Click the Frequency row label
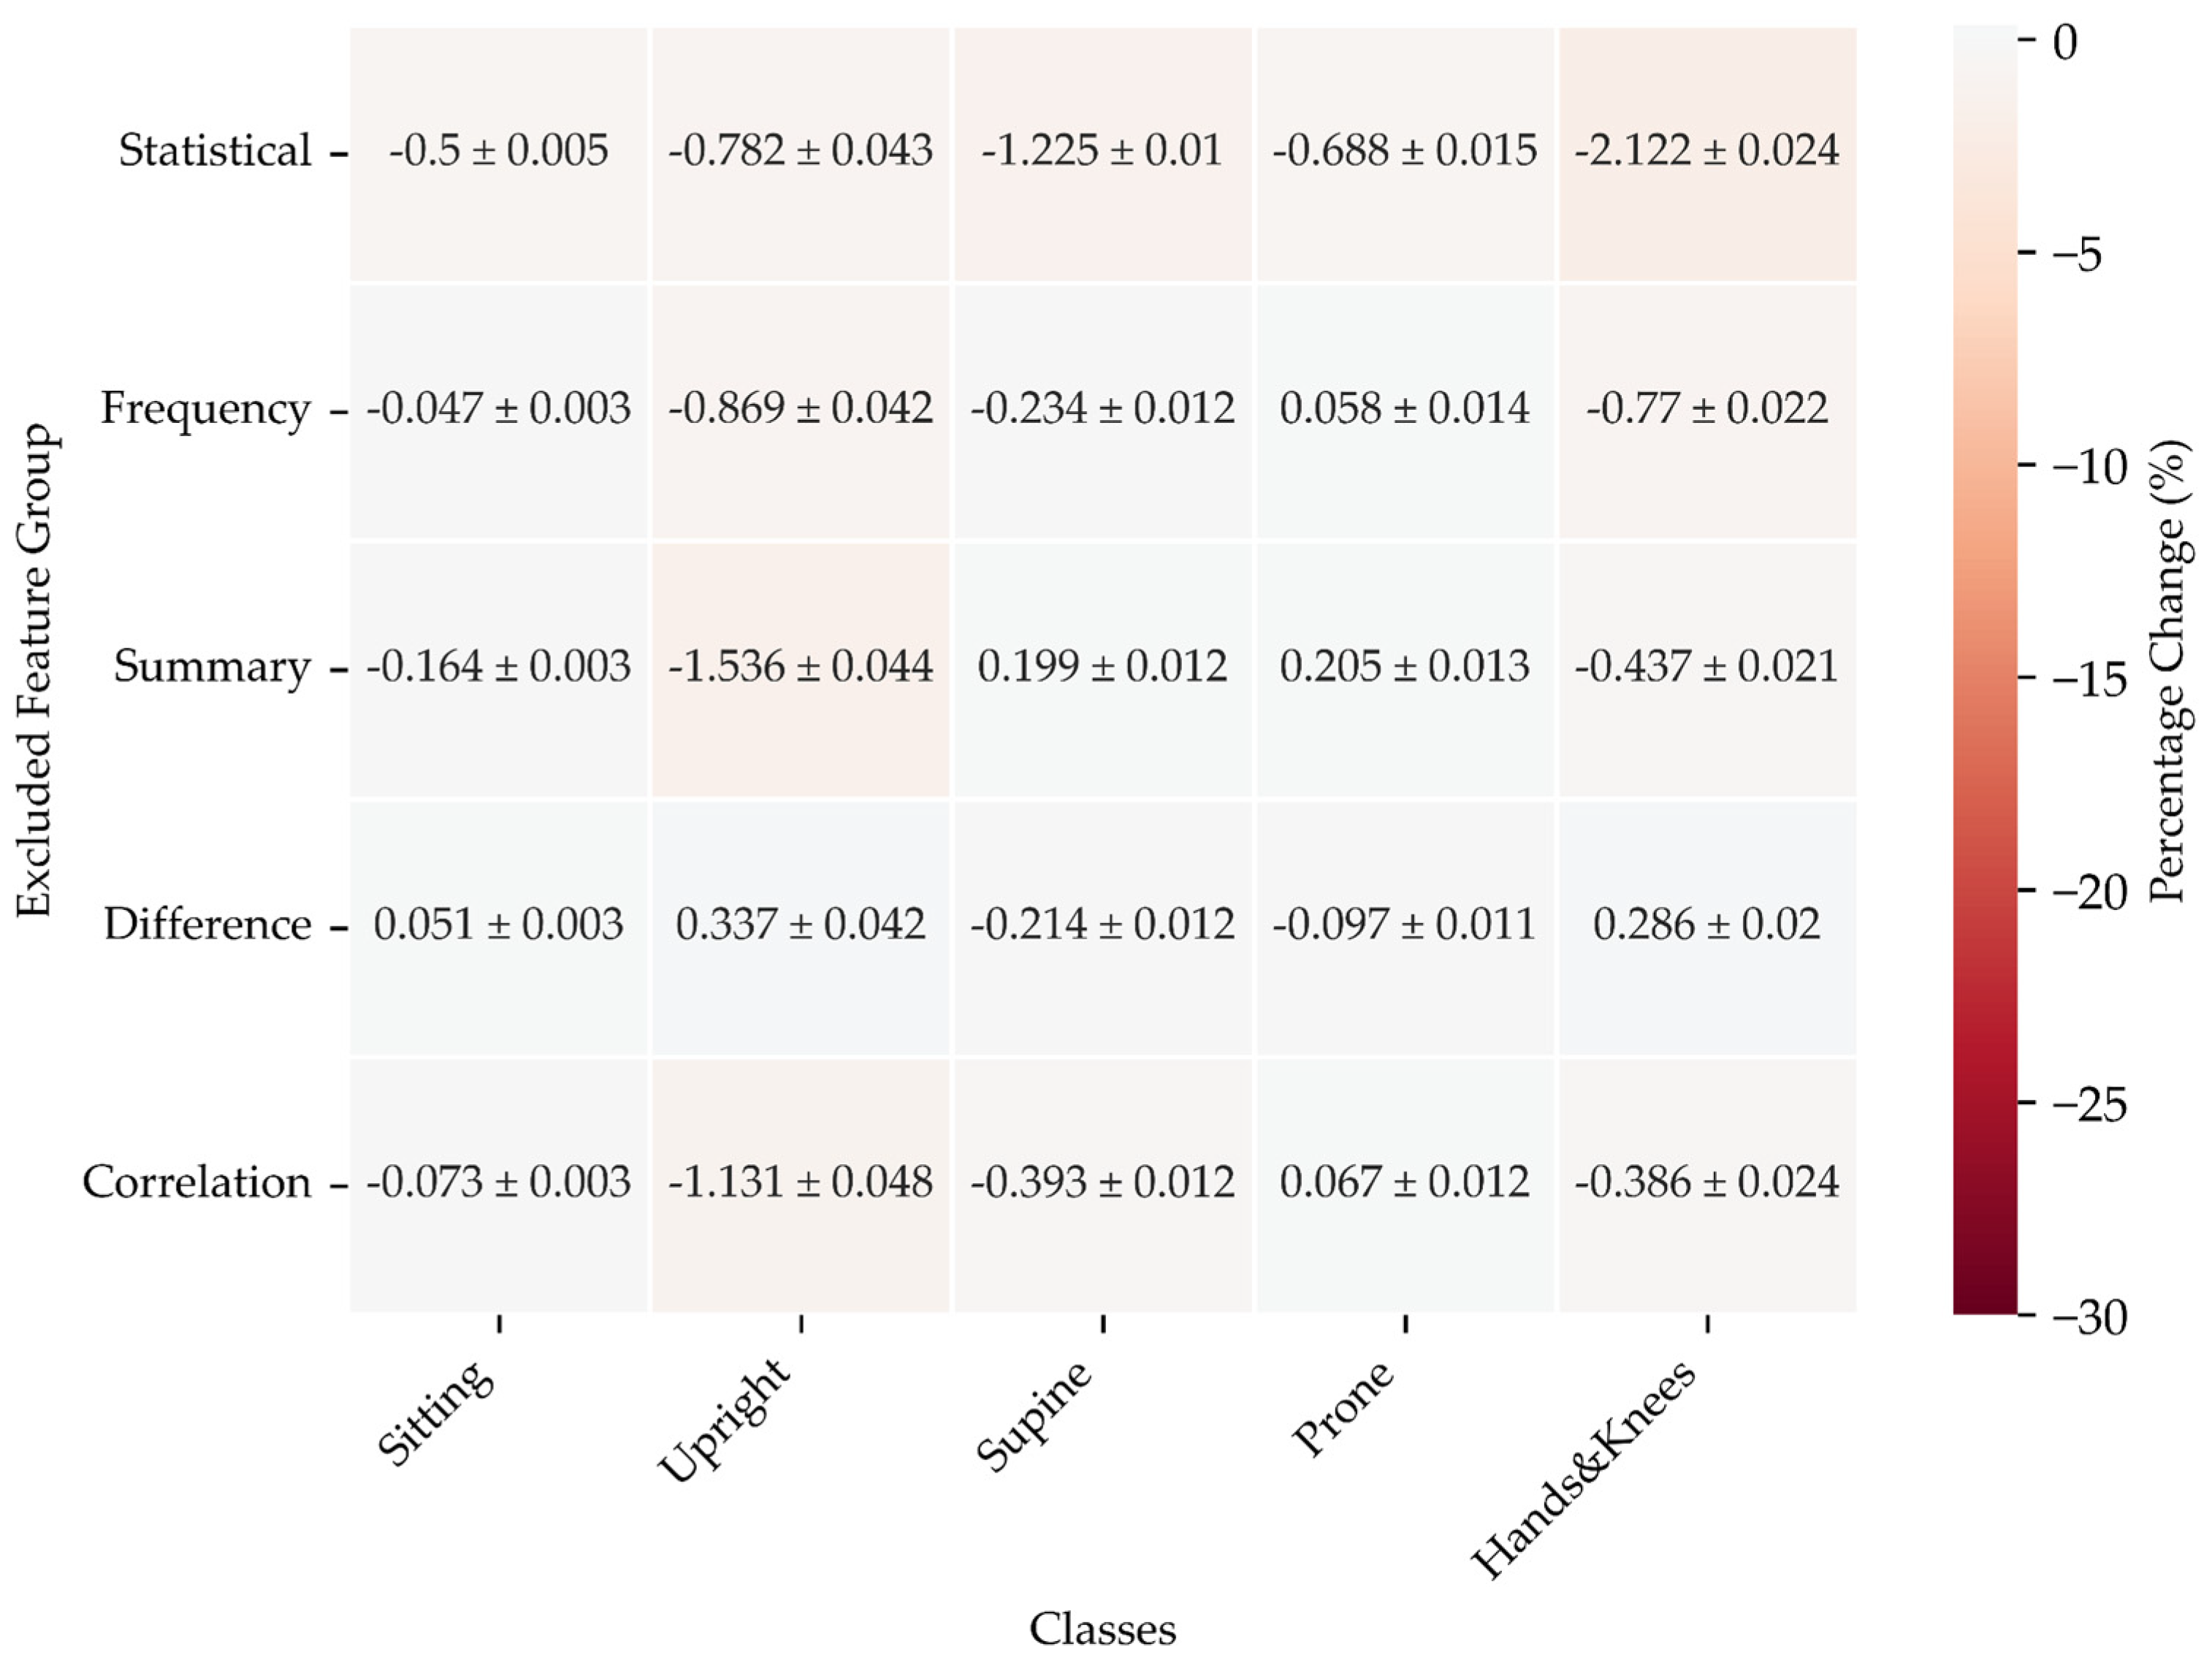The width and height of the screenshot is (2212, 1663). pyautogui.click(x=206, y=410)
